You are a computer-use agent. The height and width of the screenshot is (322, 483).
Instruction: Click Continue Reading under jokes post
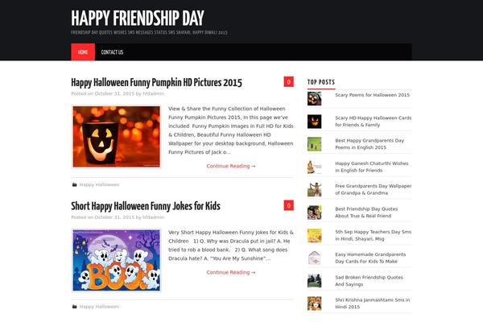coord(231,272)
